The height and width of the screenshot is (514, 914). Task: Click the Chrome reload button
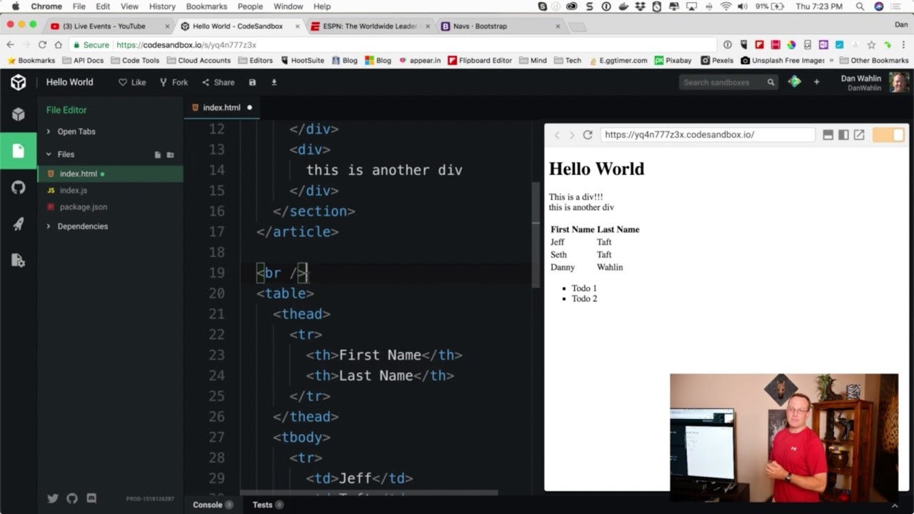point(42,44)
